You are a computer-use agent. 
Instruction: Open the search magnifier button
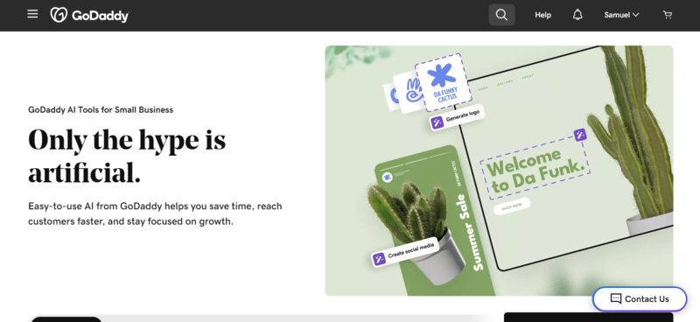[501, 15]
